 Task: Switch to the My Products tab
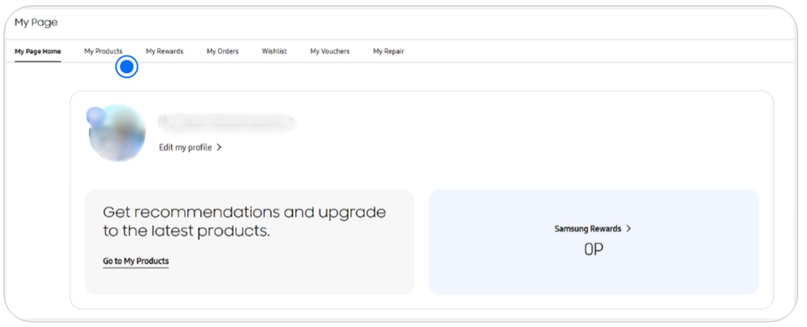[x=103, y=51]
